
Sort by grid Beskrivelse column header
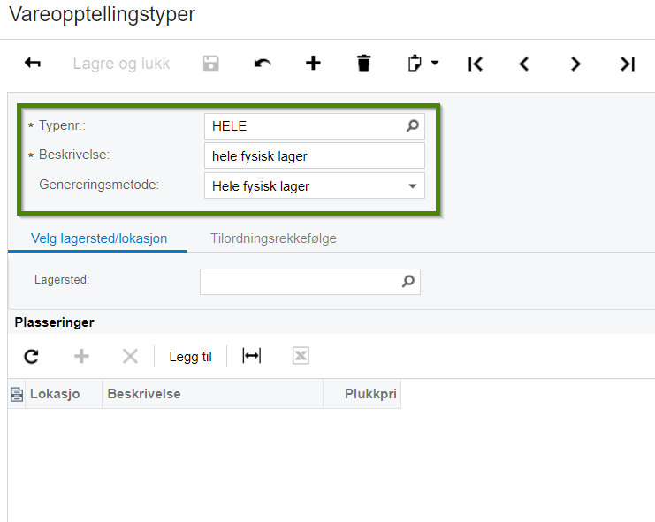point(213,394)
